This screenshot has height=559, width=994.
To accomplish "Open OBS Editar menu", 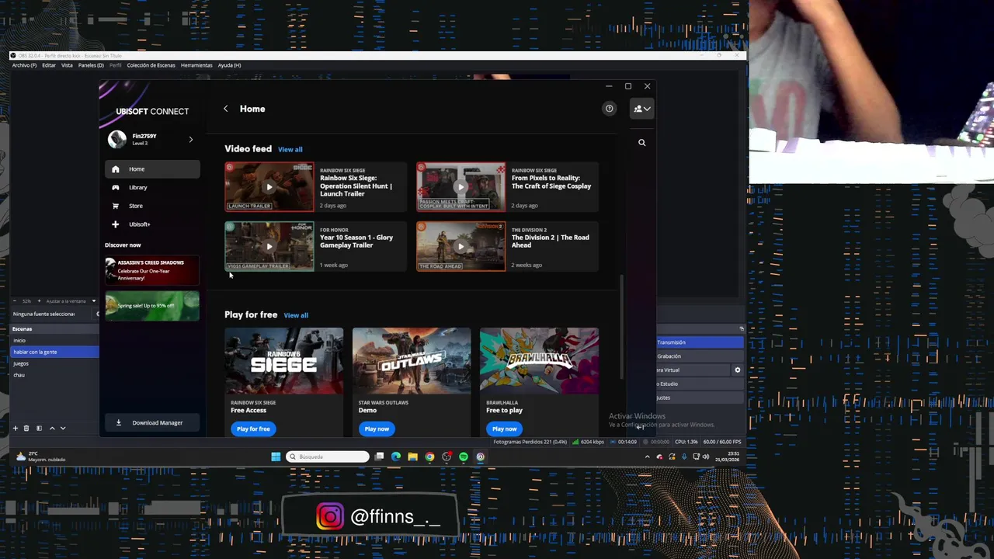I will 49,65.
